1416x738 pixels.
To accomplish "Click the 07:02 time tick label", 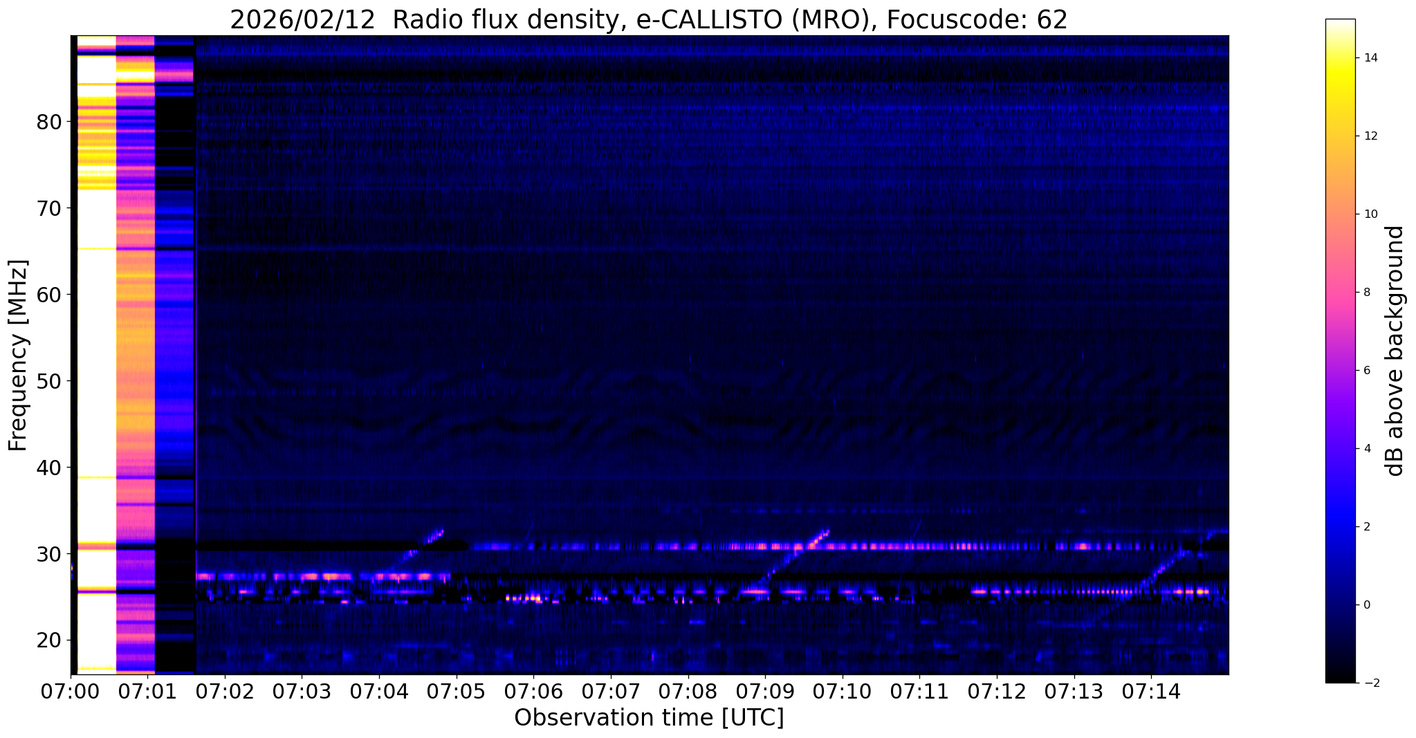I will (225, 691).
